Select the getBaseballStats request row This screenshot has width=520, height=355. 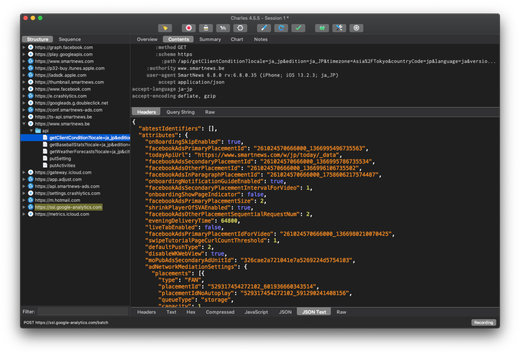tap(75, 145)
